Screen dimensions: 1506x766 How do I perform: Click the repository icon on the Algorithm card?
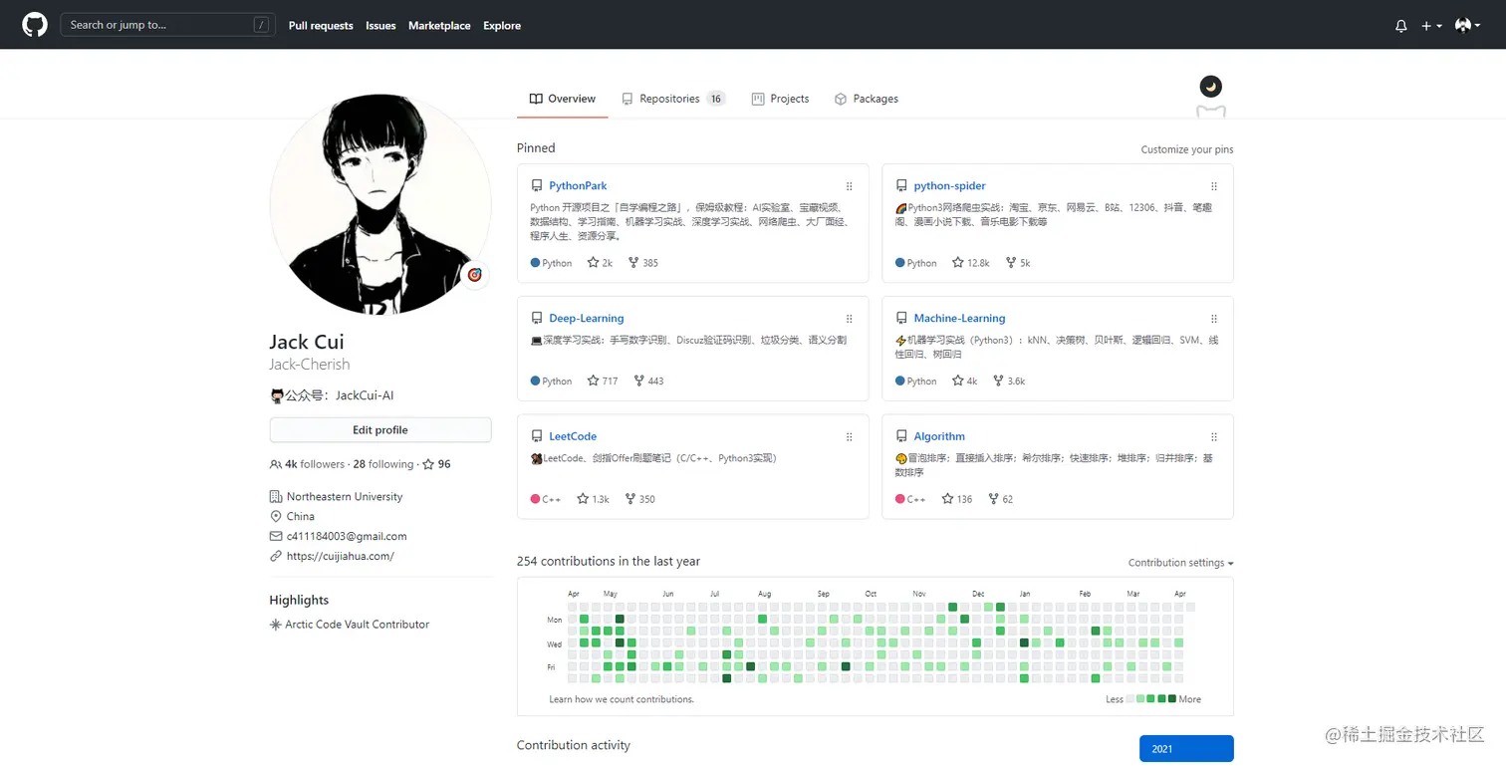pyautogui.click(x=901, y=436)
